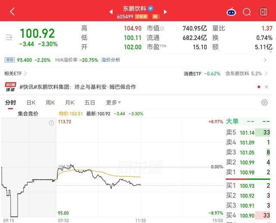
Task: Switch to 月K tab
Action: pos(69,102)
